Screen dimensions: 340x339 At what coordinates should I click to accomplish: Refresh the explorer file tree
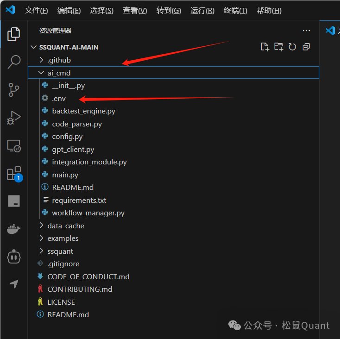292,47
